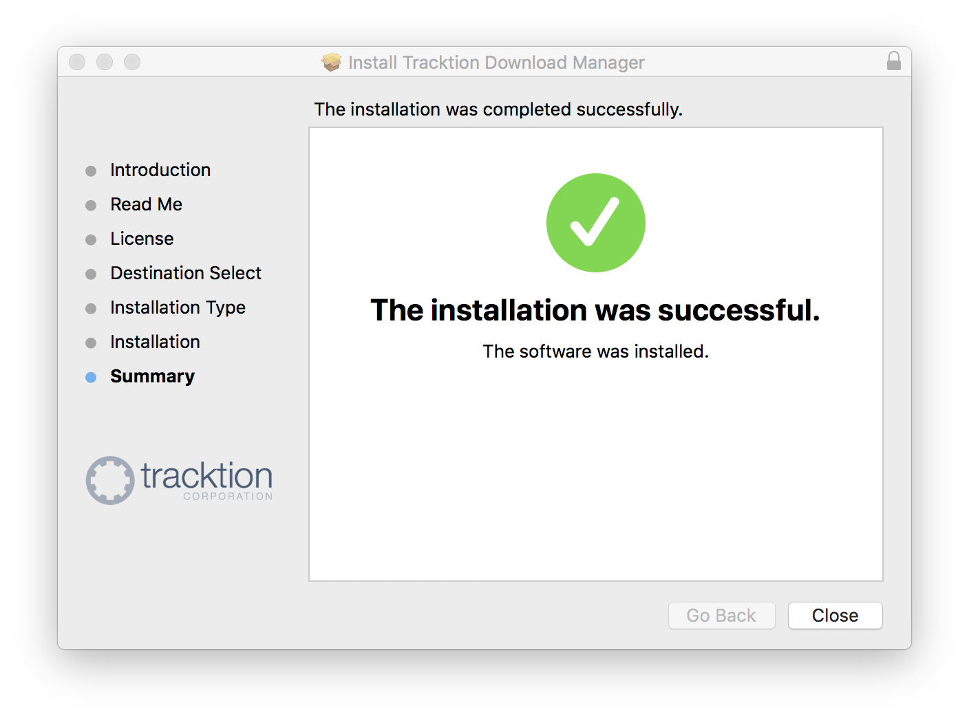
Task: Click the gray bullet beside Installation Type
Action: [91, 308]
